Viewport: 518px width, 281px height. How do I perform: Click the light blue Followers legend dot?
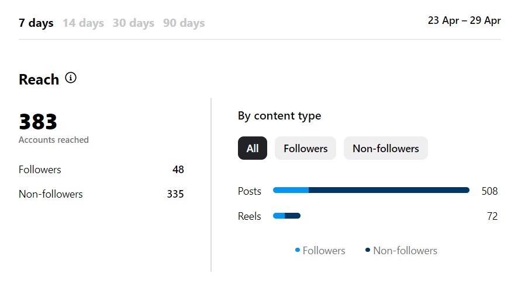(x=298, y=250)
